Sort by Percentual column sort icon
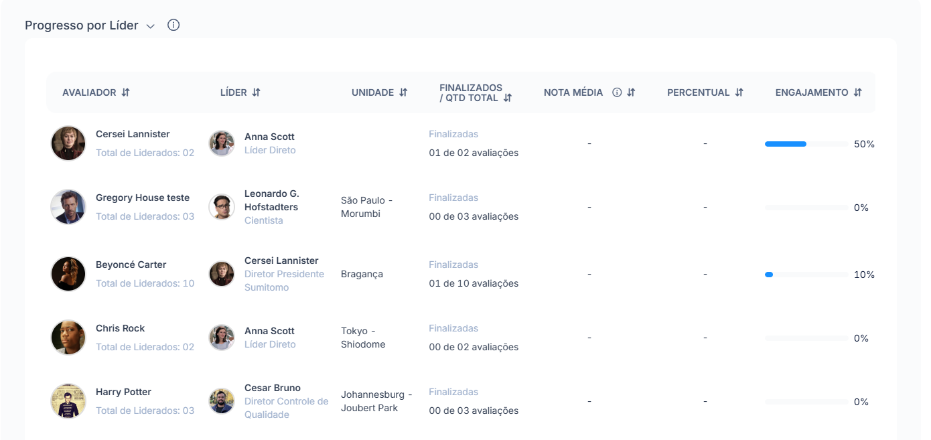Image resolution: width=931 pixels, height=440 pixels. coord(739,92)
